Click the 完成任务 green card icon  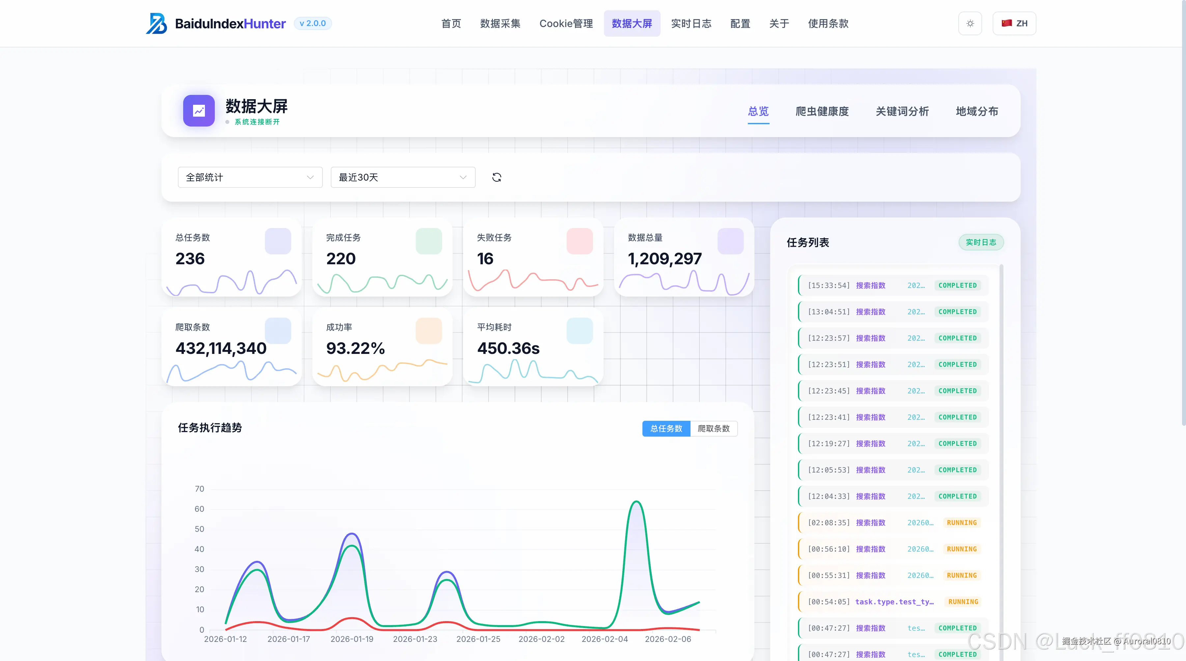[429, 241]
